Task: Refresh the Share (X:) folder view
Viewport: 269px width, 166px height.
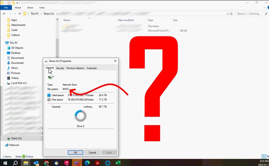Action: tap(231, 14)
